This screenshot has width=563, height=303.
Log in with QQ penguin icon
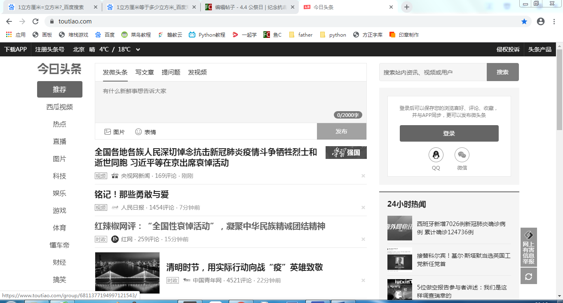[x=436, y=155]
